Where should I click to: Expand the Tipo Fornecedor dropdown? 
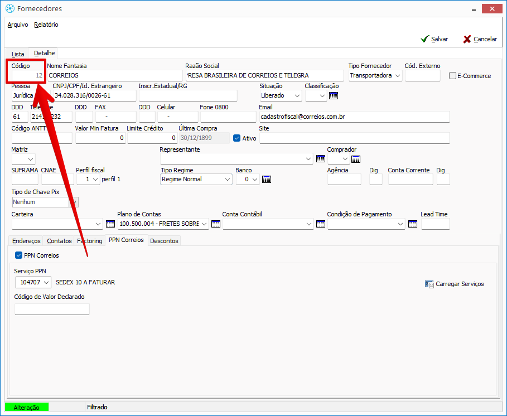point(398,76)
